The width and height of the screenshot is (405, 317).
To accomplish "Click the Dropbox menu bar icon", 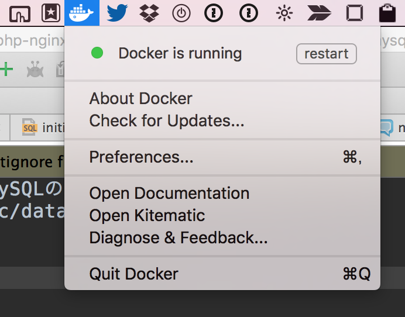I will tap(149, 13).
